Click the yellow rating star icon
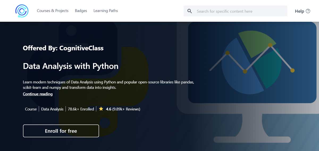319x151 pixels. tap(101, 109)
